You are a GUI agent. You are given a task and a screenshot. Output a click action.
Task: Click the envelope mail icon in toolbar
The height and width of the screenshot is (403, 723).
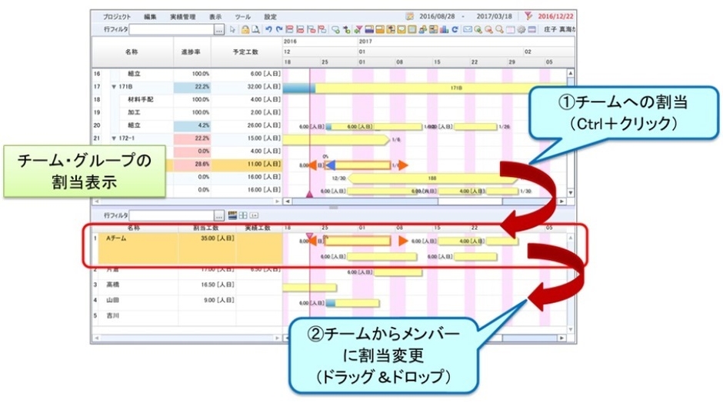pyautogui.click(x=468, y=29)
